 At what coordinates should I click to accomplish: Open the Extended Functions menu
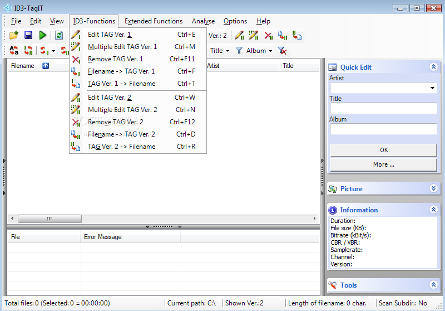(x=154, y=21)
